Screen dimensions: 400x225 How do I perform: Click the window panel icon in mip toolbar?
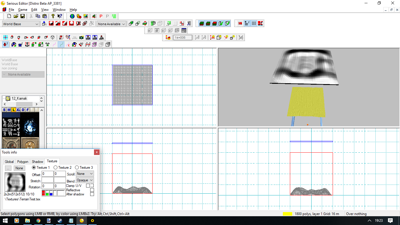tap(184, 30)
